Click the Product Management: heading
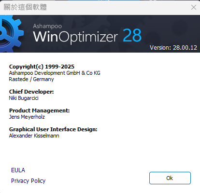200x193 pixels. point(39,110)
